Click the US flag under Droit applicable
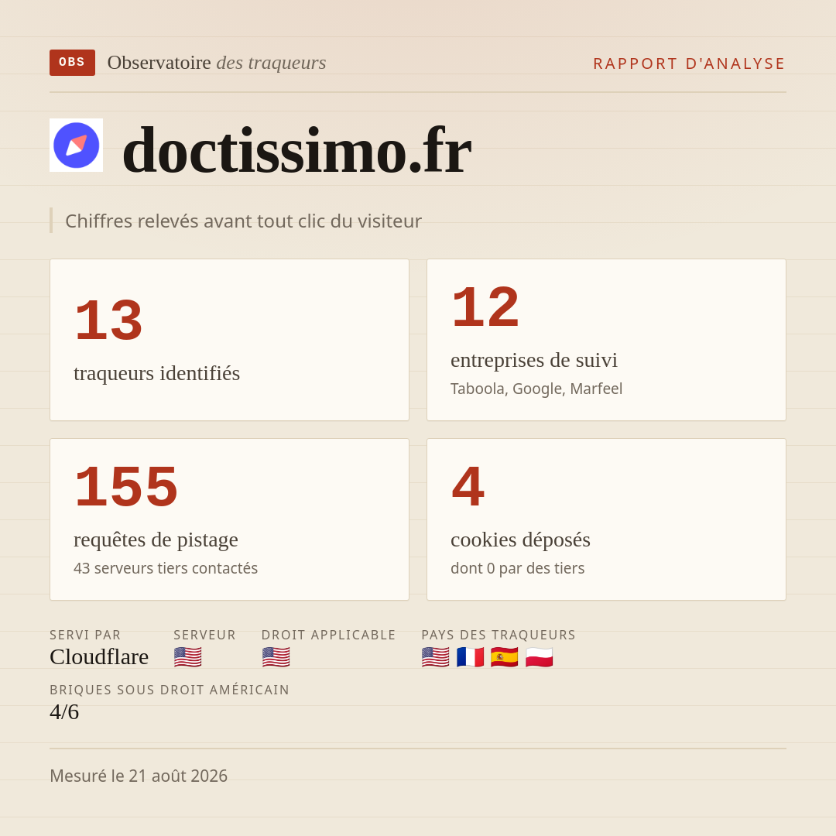 coord(276,657)
